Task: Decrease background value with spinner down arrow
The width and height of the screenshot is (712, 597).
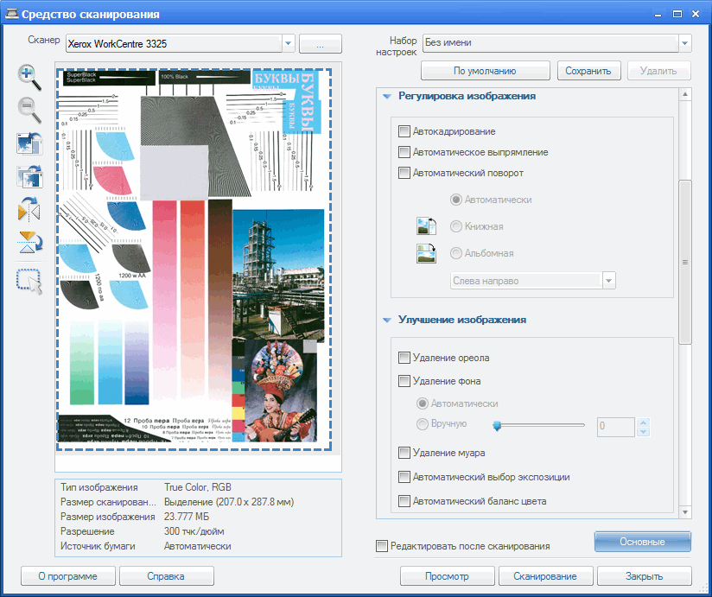Action: 643,432
